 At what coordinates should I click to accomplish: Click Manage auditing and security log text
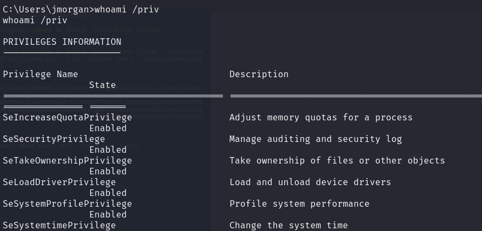[x=315, y=139]
